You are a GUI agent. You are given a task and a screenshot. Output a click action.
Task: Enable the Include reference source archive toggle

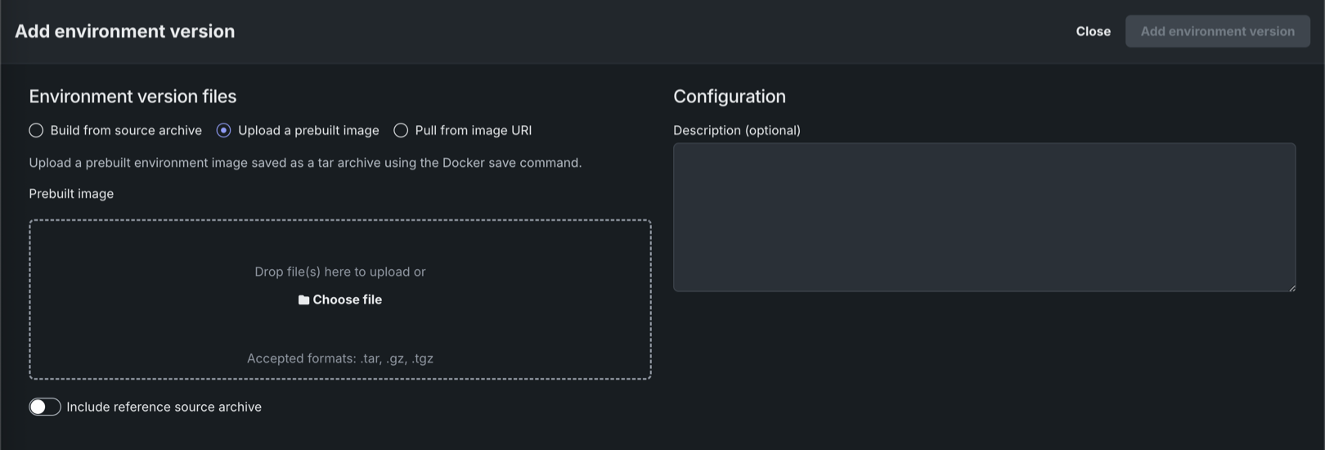[x=45, y=407]
